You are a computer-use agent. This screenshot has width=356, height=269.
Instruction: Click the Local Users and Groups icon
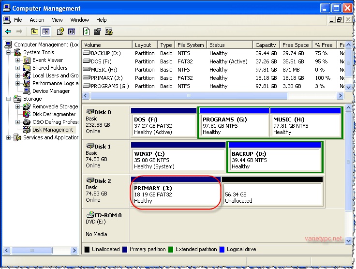pos(27,75)
